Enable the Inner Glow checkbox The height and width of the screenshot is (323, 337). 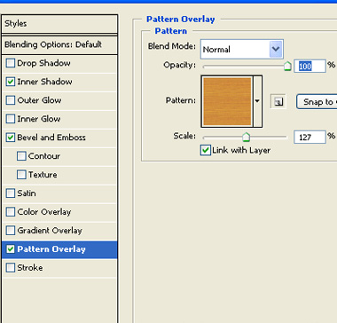pos(11,119)
